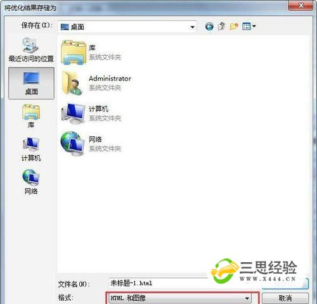Close the 将优化结果存储为 dialog
Viewport: 317px width, 304px height.
pyautogui.click(x=301, y=5)
